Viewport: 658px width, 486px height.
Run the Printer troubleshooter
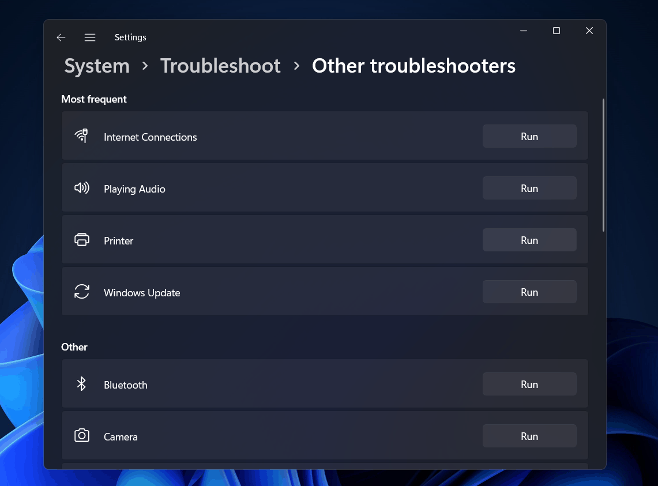(529, 240)
